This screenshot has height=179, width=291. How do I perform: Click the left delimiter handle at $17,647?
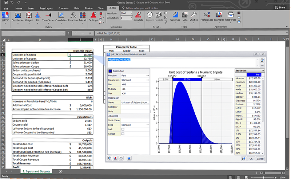(172, 78)
